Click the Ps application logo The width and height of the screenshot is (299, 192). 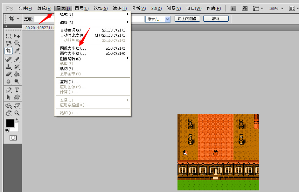tap(9, 8)
